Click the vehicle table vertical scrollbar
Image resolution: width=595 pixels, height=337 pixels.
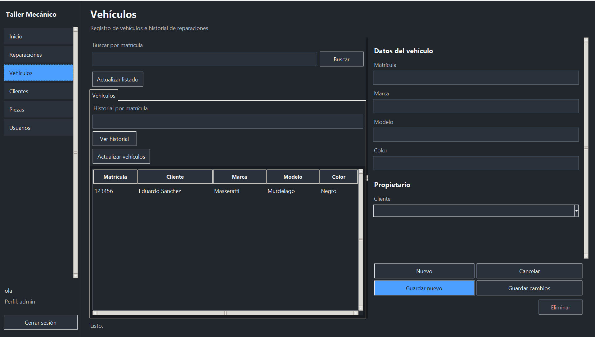(361, 239)
